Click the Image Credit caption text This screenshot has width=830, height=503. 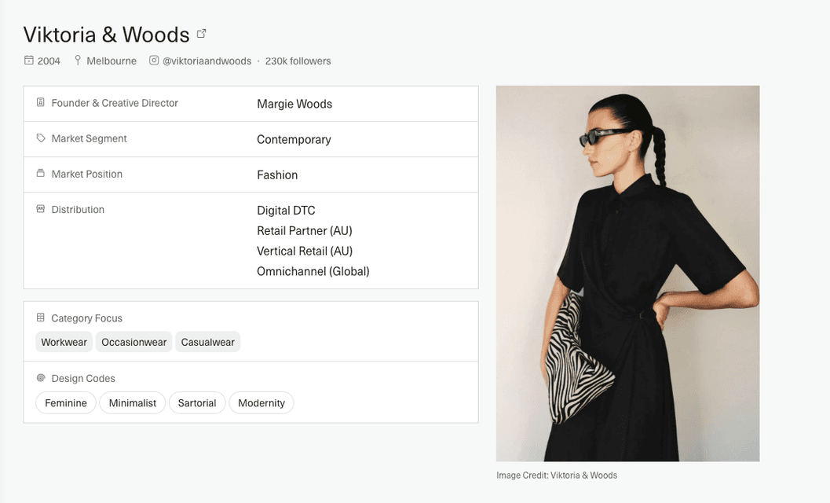click(558, 475)
